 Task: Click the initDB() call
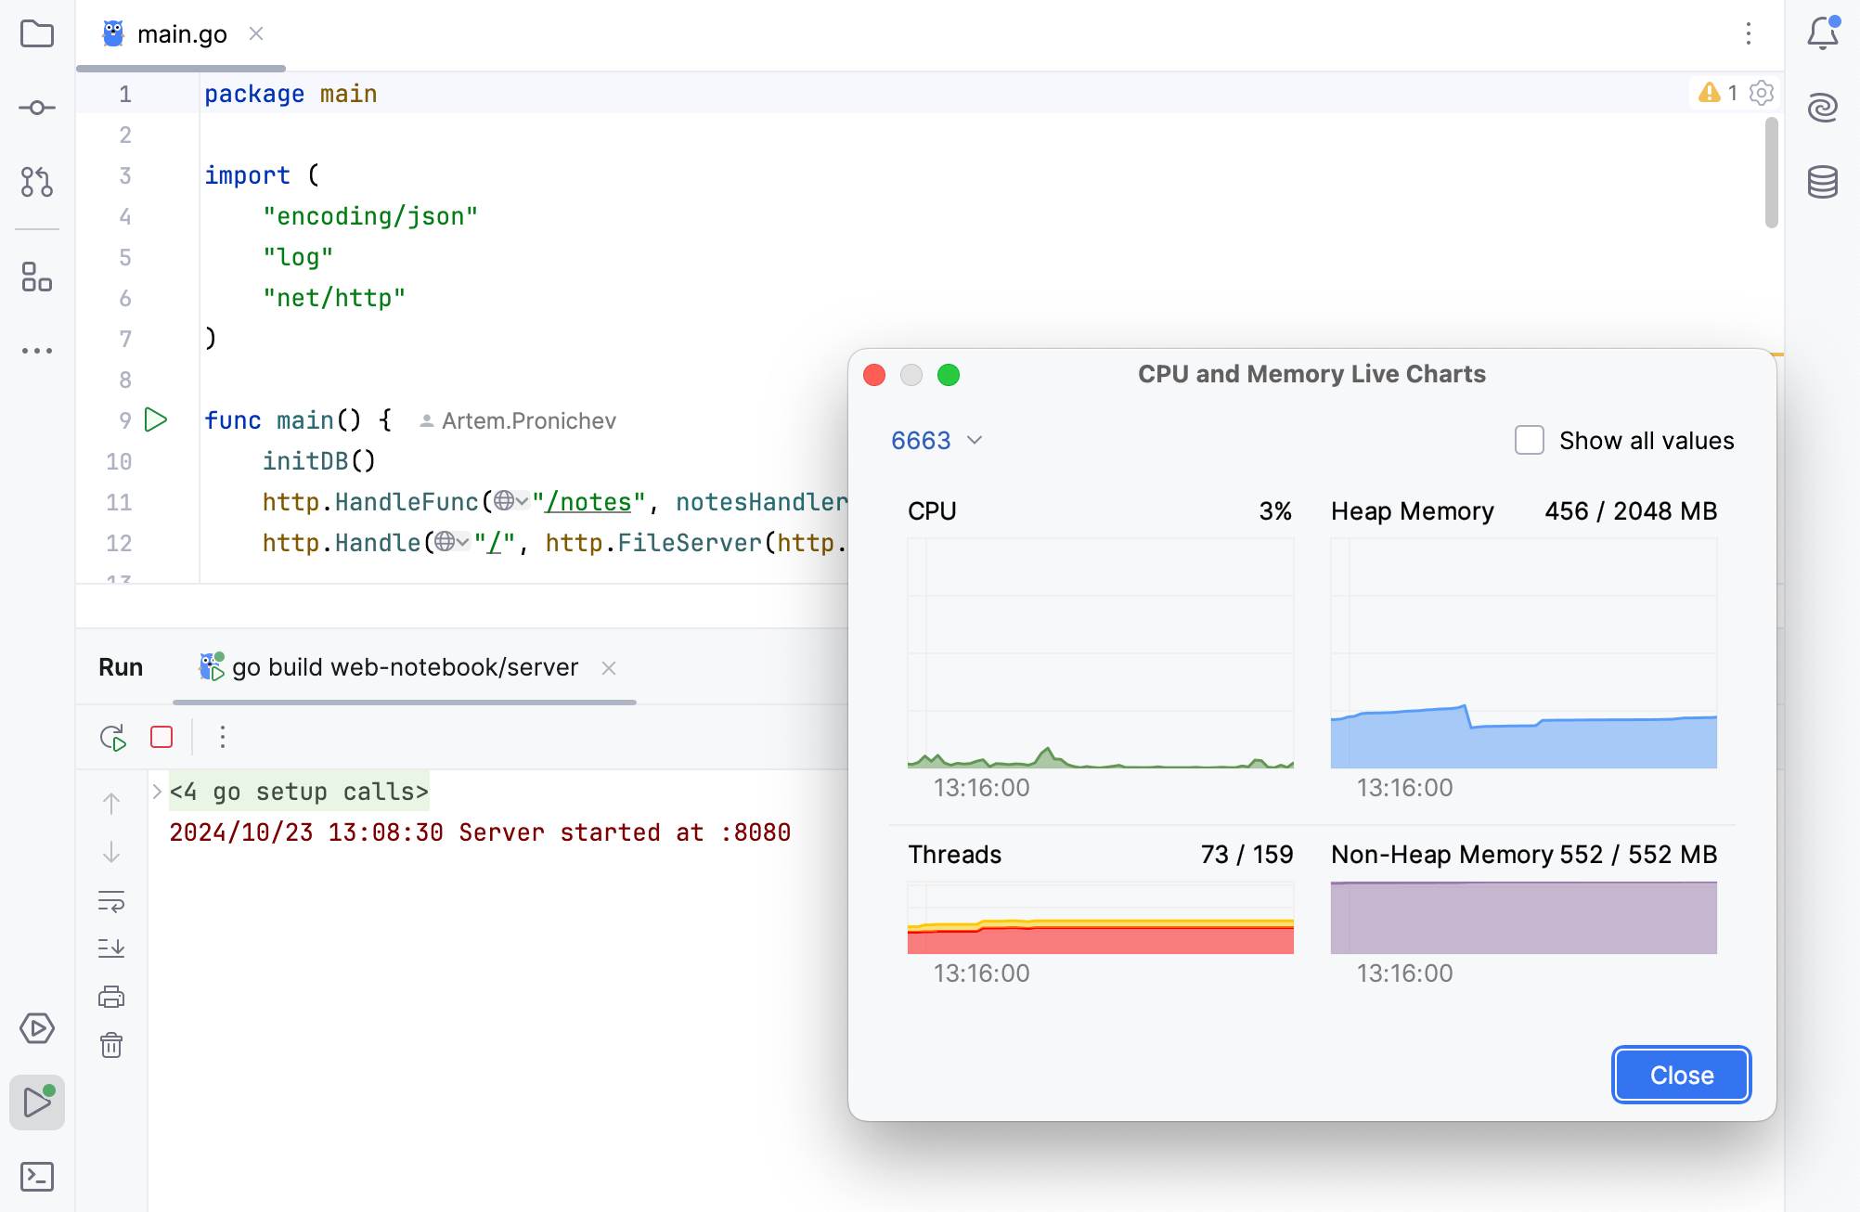point(319,461)
